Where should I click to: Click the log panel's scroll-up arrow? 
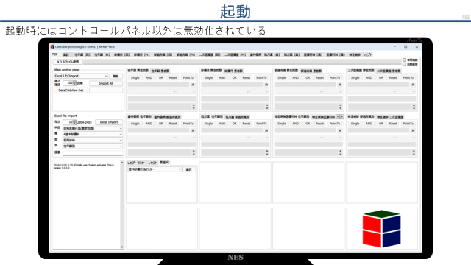click(122, 163)
